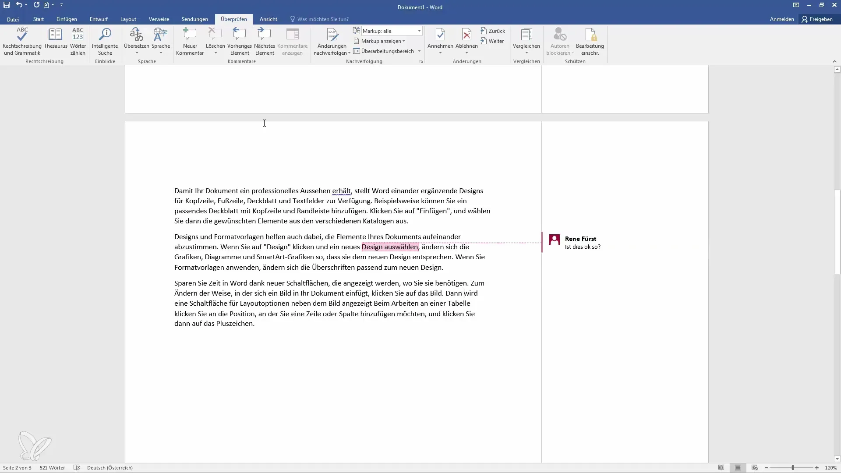Click the scroll down arrow
This screenshot has height=473, width=841.
pyautogui.click(x=837, y=459)
